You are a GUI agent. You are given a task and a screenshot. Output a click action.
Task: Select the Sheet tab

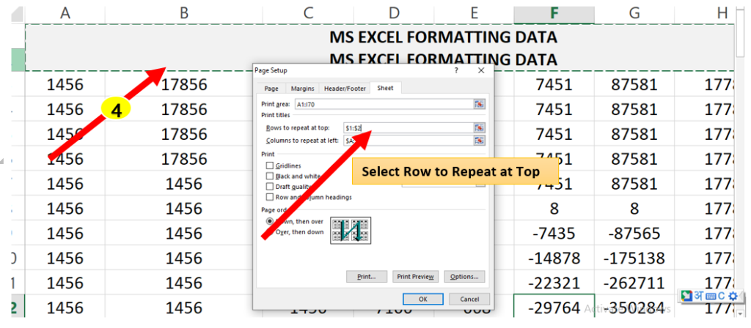pyautogui.click(x=385, y=88)
